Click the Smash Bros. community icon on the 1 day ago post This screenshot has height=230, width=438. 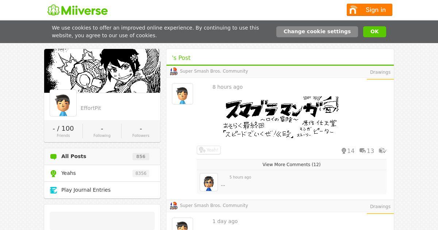(x=174, y=206)
